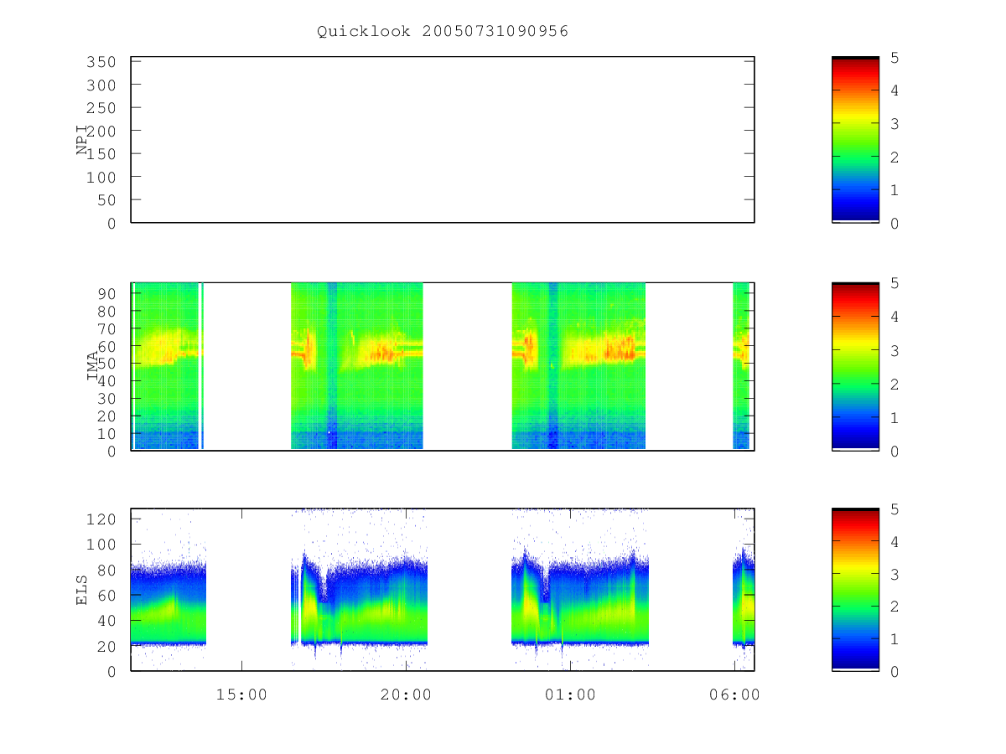
Task: Click the 06:00 time axis label
Action: 734,695
